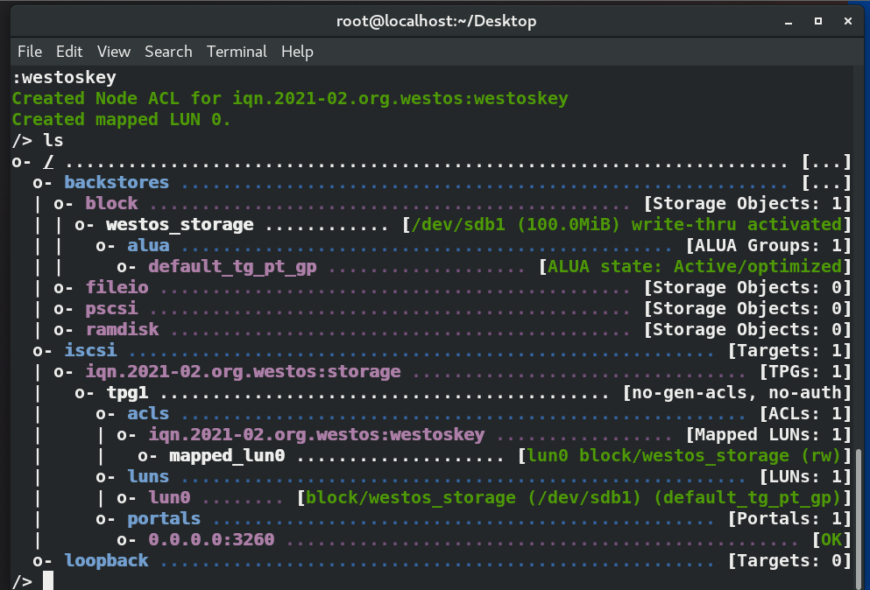
Task: Click the 'block' backstore entry
Action: [x=111, y=203]
